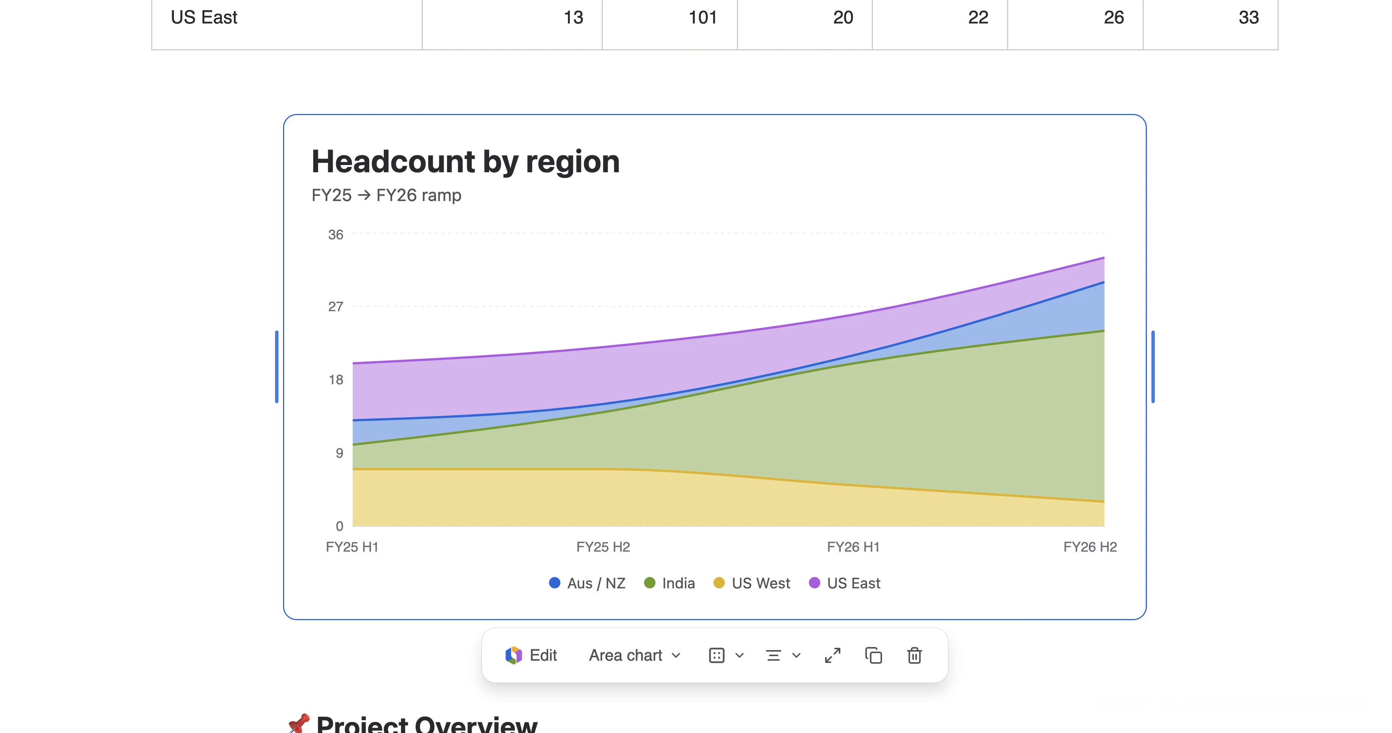Click the chart layout grid icon
1392x733 pixels.
click(x=716, y=656)
